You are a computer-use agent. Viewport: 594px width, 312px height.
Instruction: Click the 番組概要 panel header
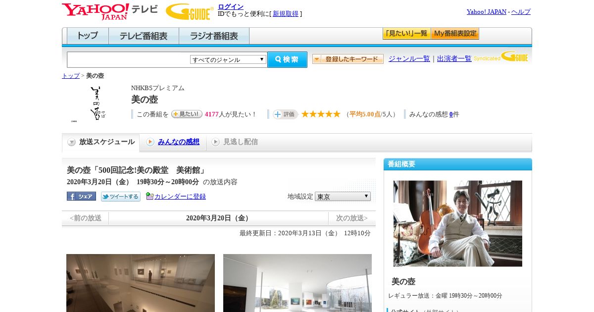point(458,164)
